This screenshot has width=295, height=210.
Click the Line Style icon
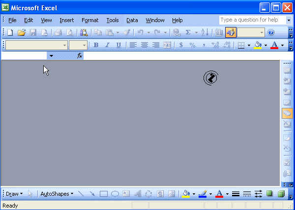[x=236, y=194]
